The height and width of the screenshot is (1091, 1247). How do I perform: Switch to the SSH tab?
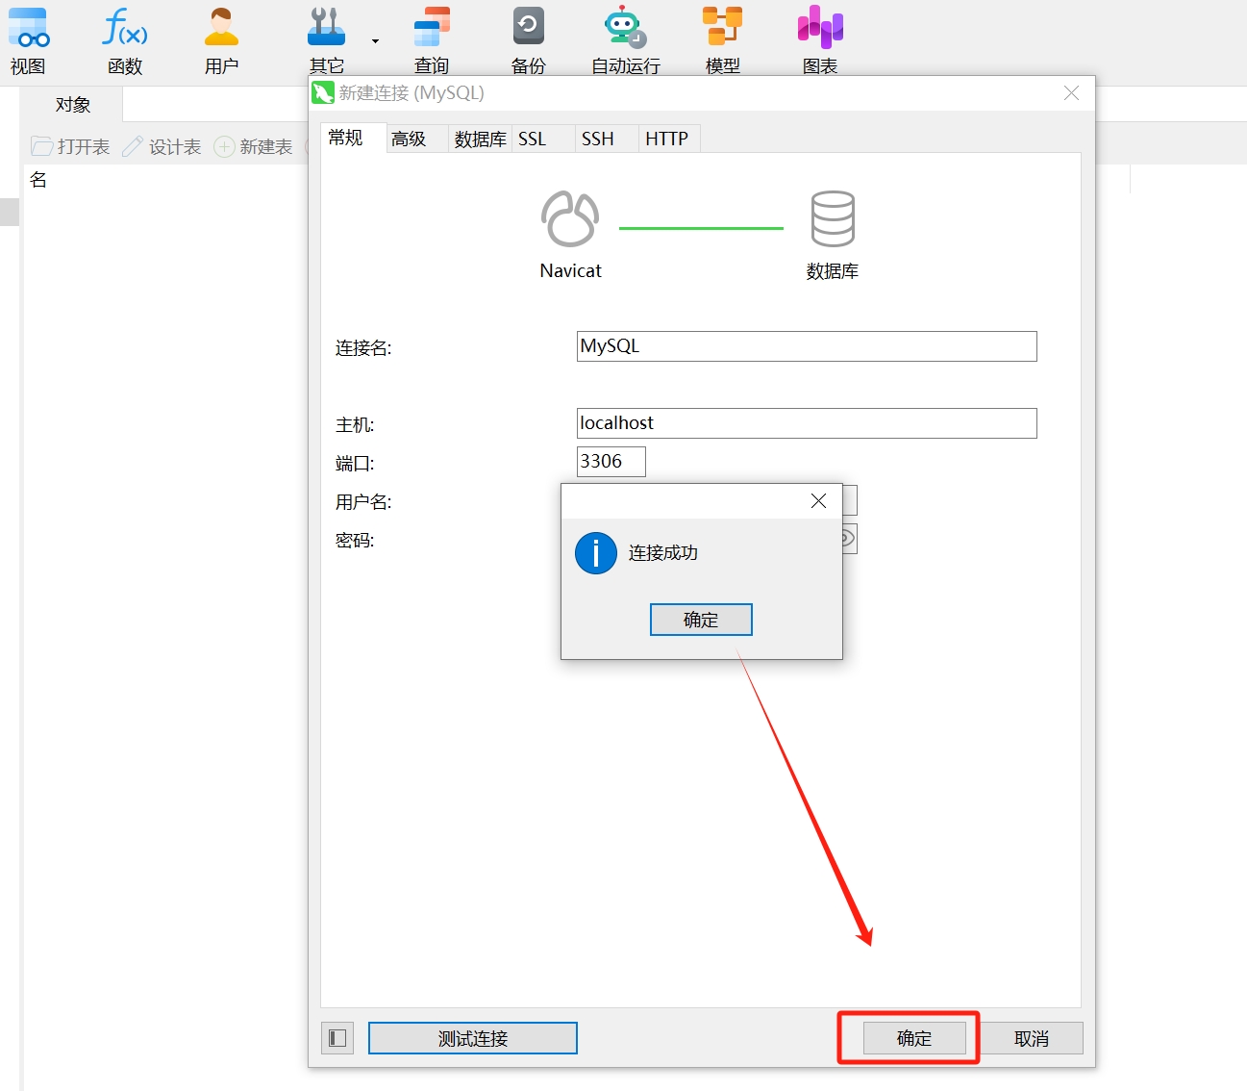(x=597, y=139)
